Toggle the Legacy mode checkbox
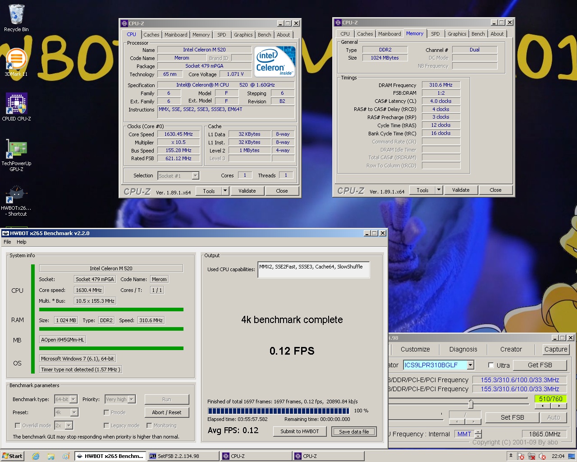 pos(106,425)
